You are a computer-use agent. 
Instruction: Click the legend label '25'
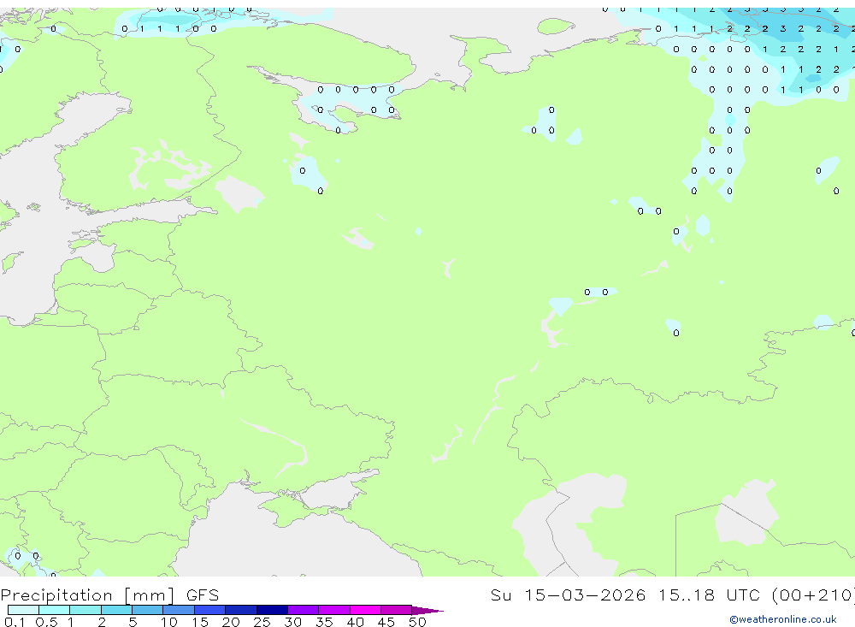(x=262, y=622)
